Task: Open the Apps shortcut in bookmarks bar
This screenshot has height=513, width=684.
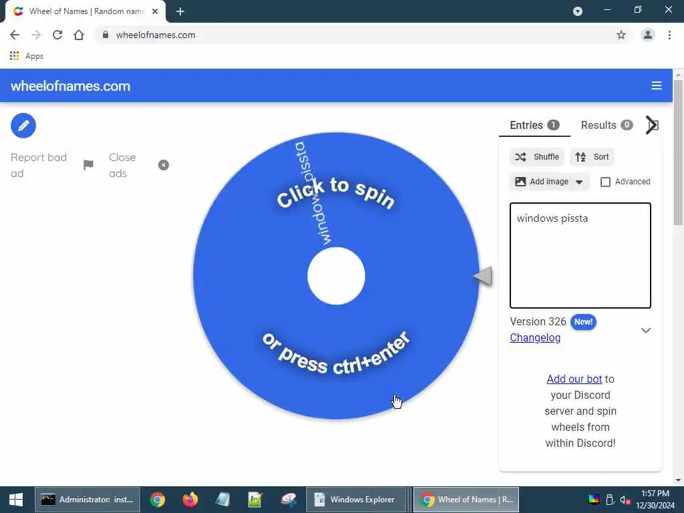Action: pyautogui.click(x=27, y=56)
